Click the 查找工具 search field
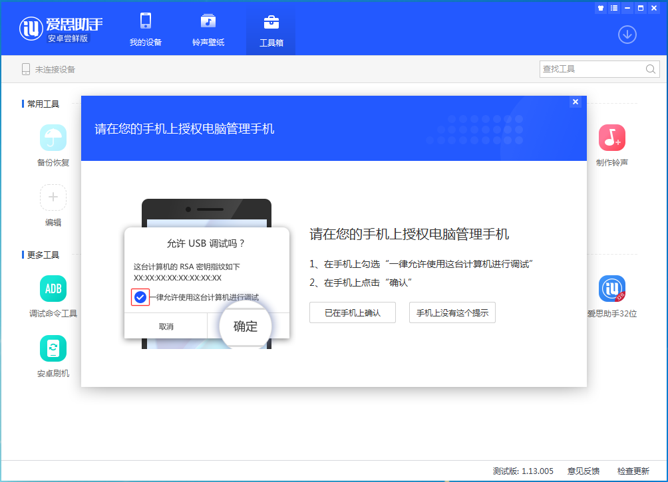 [592, 69]
